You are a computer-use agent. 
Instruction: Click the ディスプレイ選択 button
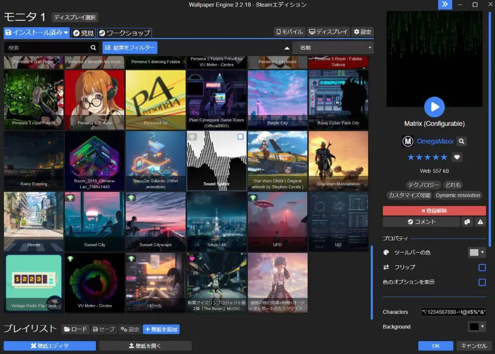point(75,17)
